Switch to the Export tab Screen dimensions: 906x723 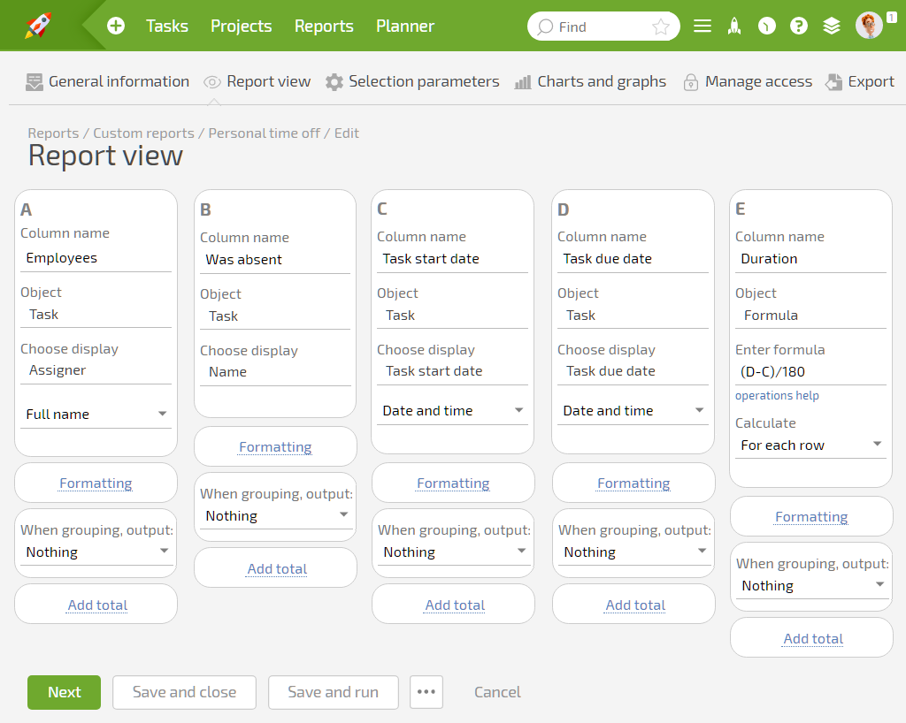point(860,82)
